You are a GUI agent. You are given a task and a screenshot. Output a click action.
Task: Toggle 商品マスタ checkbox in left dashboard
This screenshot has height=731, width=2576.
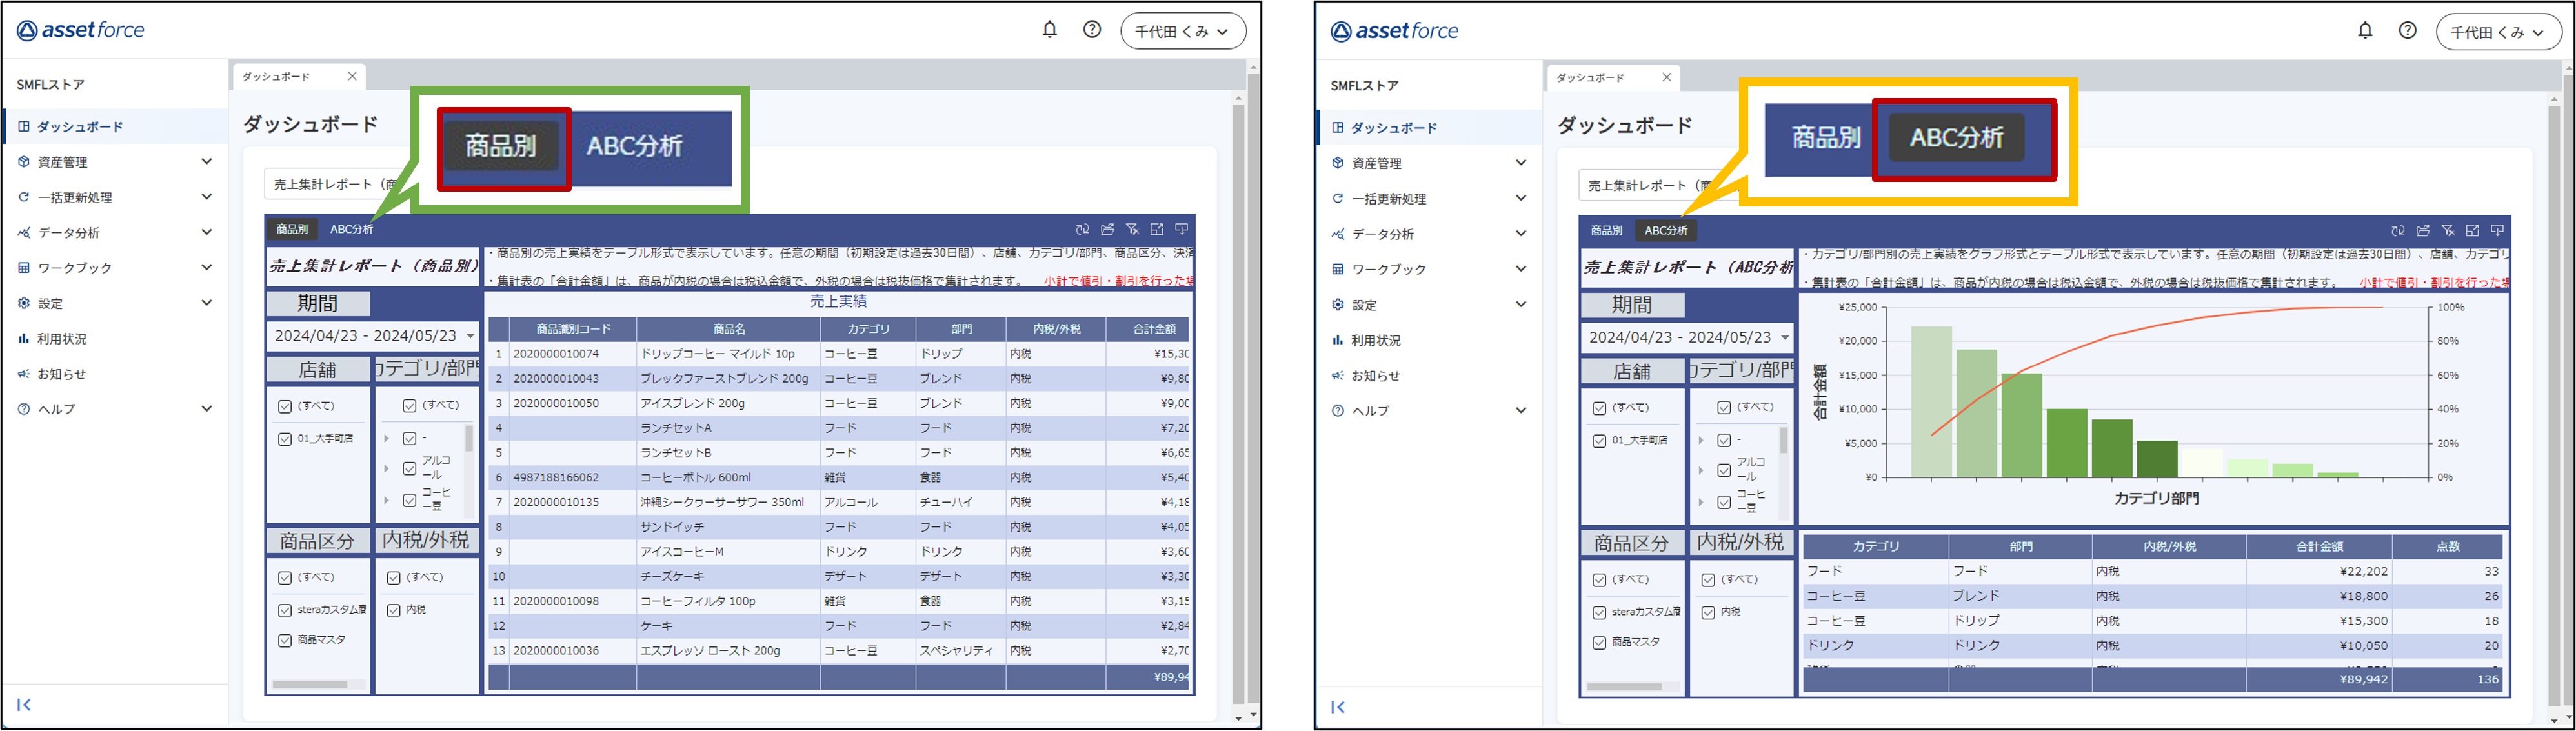(x=285, y=640)
